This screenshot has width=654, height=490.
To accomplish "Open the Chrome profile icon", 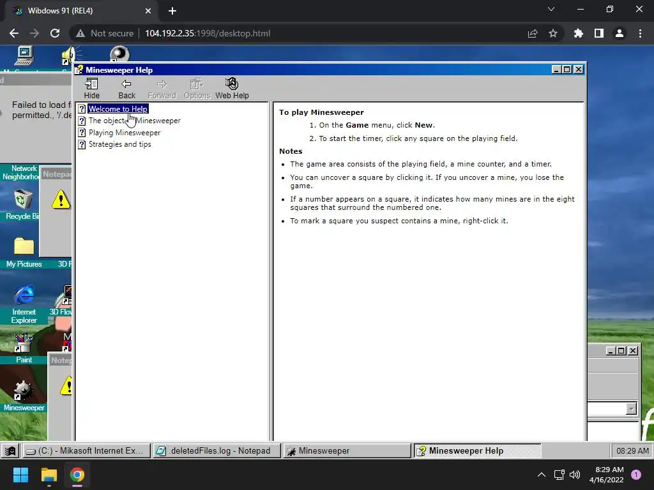I will (620, 33).
